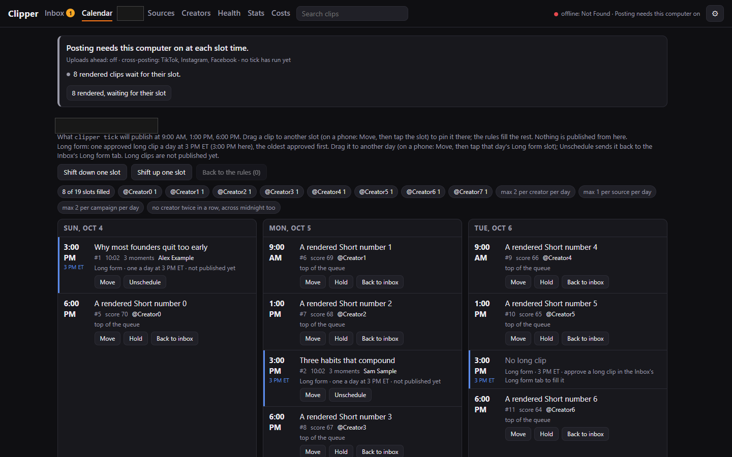Click Shift up one slot
This screenshot has width=732, height=457.
tap(162, 173)
